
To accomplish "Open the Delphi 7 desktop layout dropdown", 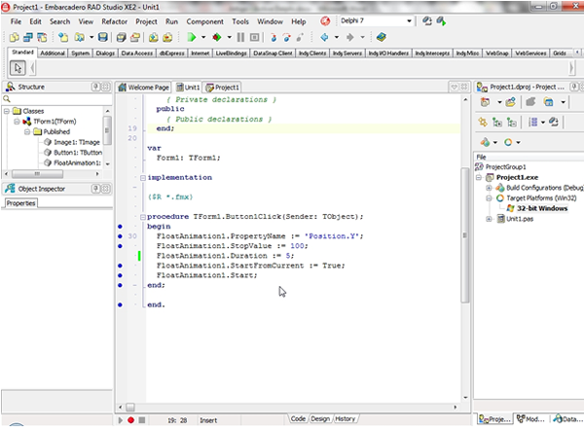I will click(409, 21).
